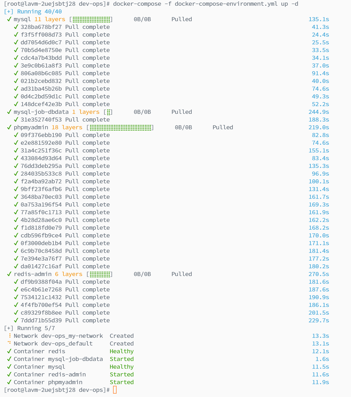Click the 'Started' status for Container phpmyadmin
The width and height of the screenshot is (351, 397).
point(122,382)
